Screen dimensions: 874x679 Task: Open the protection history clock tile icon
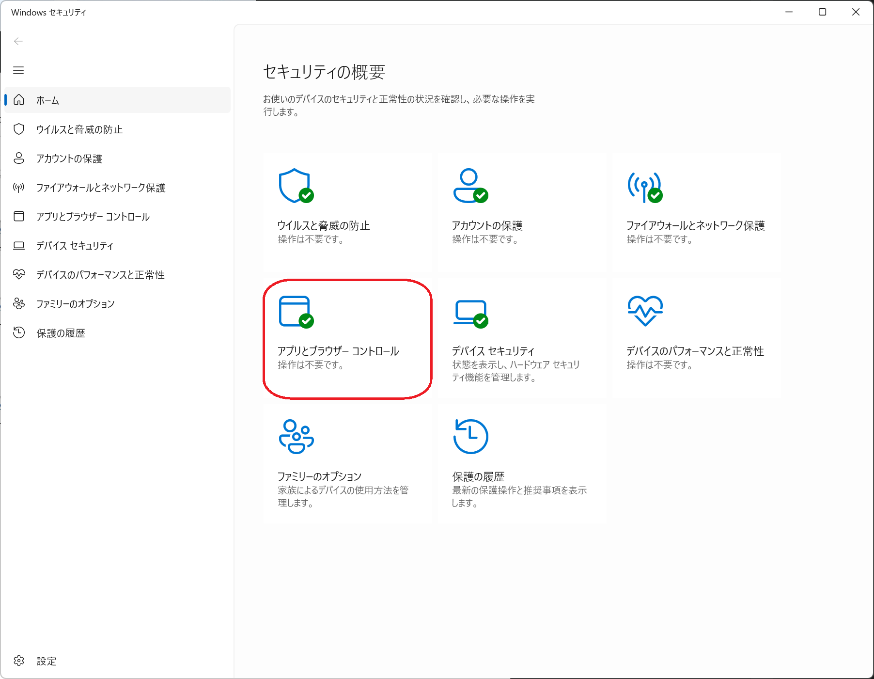(470, 437)
